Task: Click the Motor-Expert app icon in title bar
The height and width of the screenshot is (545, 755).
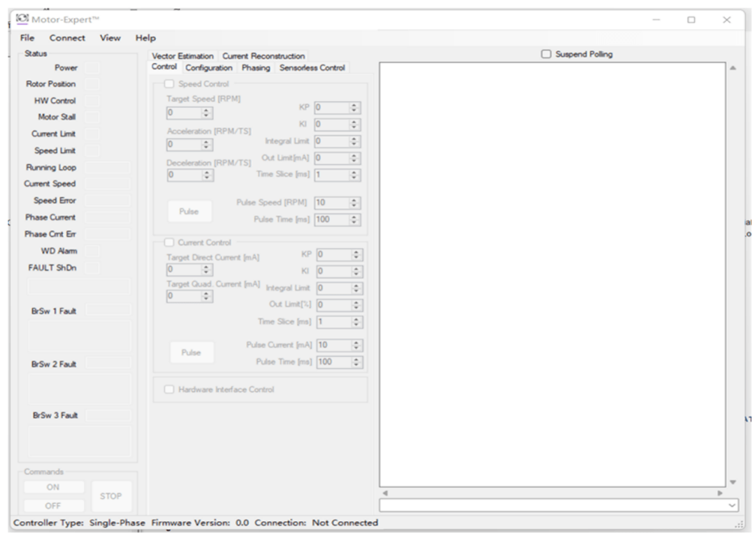Action: click(x=23, y=19)
